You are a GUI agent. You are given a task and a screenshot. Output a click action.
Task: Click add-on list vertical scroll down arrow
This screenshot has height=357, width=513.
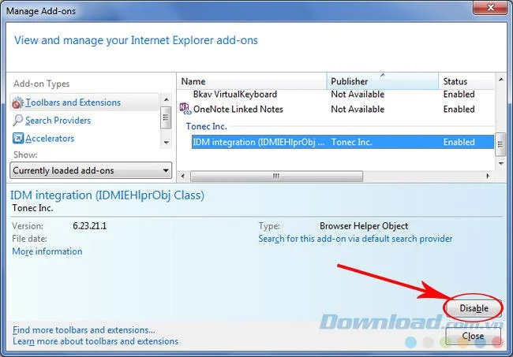point(501,163)
